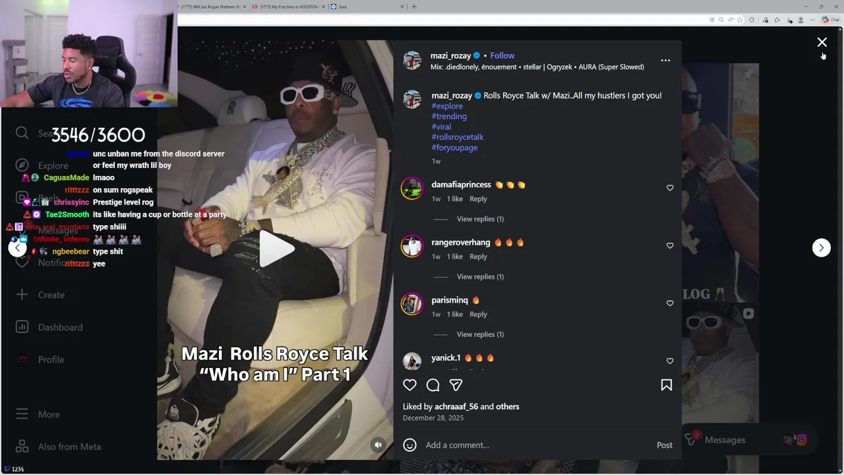Follow mazi_rozay
This screenshot has width=844, height=475.
pos(502,55)
